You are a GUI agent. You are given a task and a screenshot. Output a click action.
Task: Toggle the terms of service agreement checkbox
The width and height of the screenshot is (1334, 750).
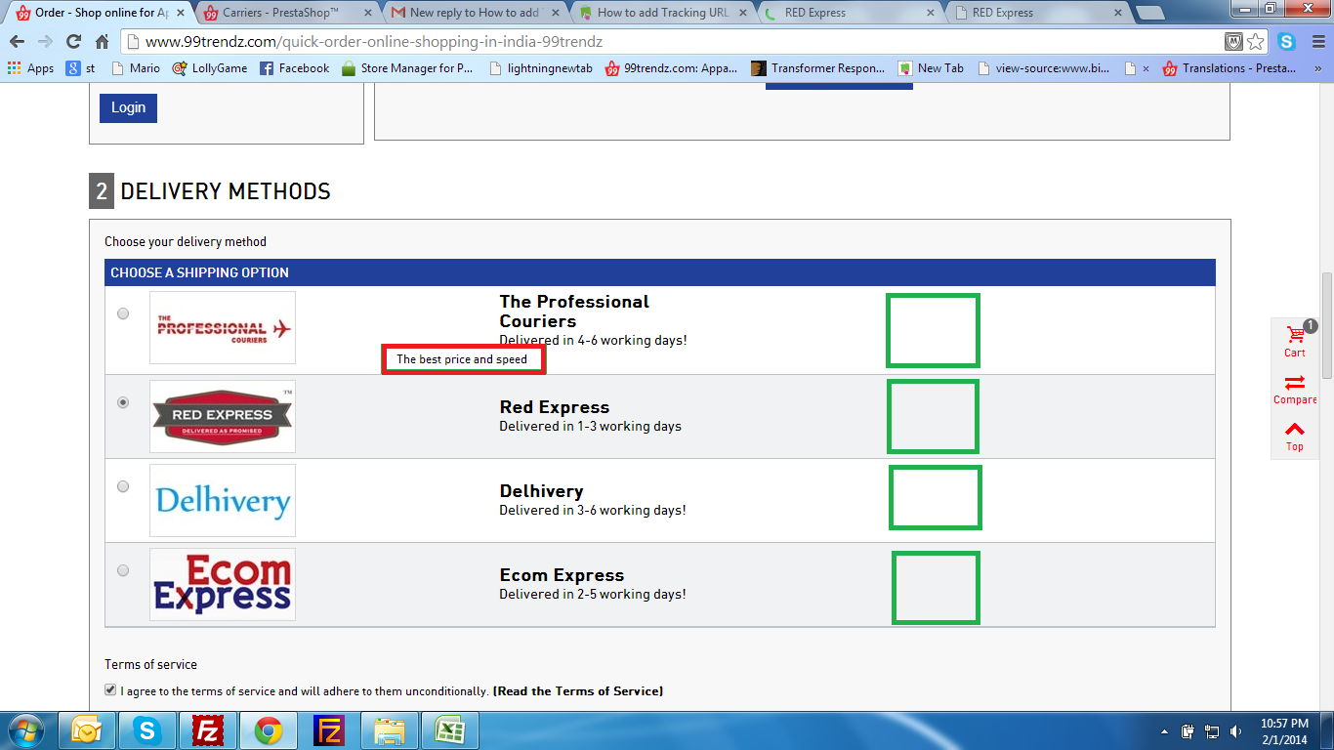click(x=110, y=690)
